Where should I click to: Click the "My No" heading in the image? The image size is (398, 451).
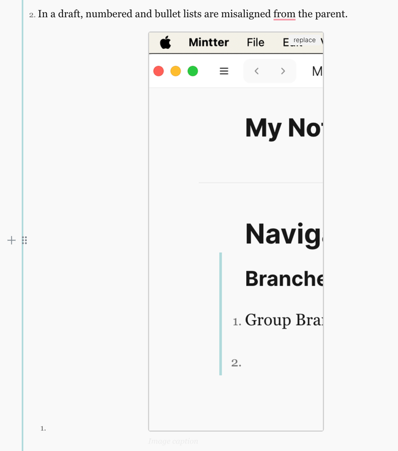coord(283,128)
